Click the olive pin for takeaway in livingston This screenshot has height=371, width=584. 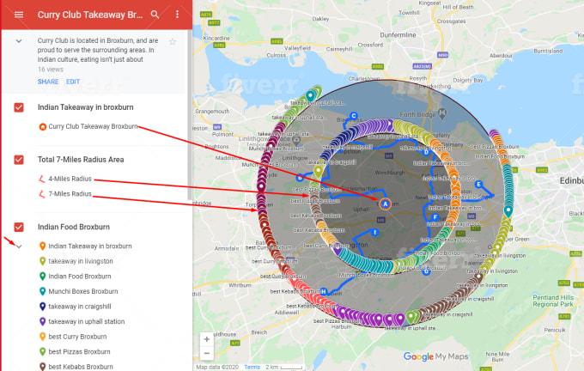coord(42,261)
